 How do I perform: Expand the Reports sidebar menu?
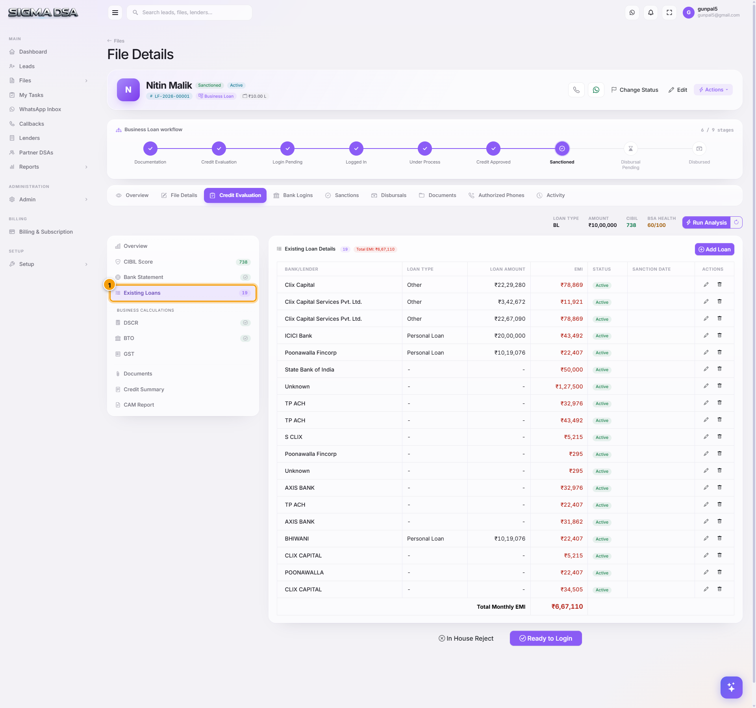48,167
